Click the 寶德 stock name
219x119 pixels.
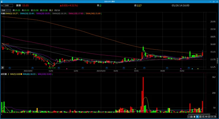pyautogui.click(x=18, y=5)
